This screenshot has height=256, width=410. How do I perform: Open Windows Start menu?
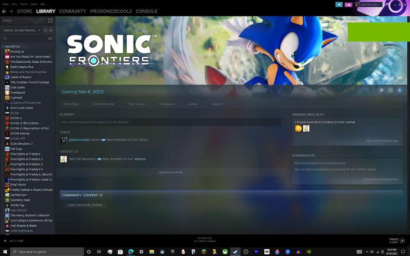(5, 252)
